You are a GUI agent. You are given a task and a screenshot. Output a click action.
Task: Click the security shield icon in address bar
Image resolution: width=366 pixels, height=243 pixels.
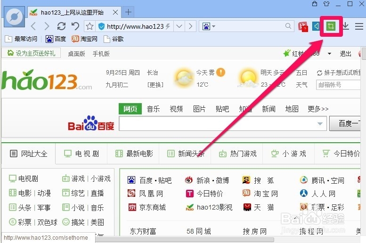pyautogui.click(x=101, y=26)
